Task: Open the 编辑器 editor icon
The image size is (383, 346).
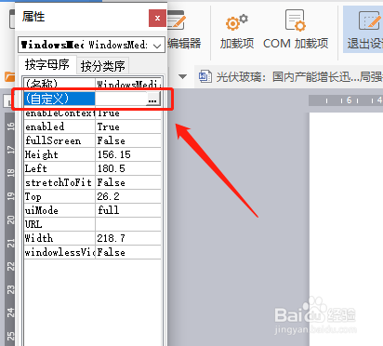Action: pyautogui.click(x=177, y=20)
